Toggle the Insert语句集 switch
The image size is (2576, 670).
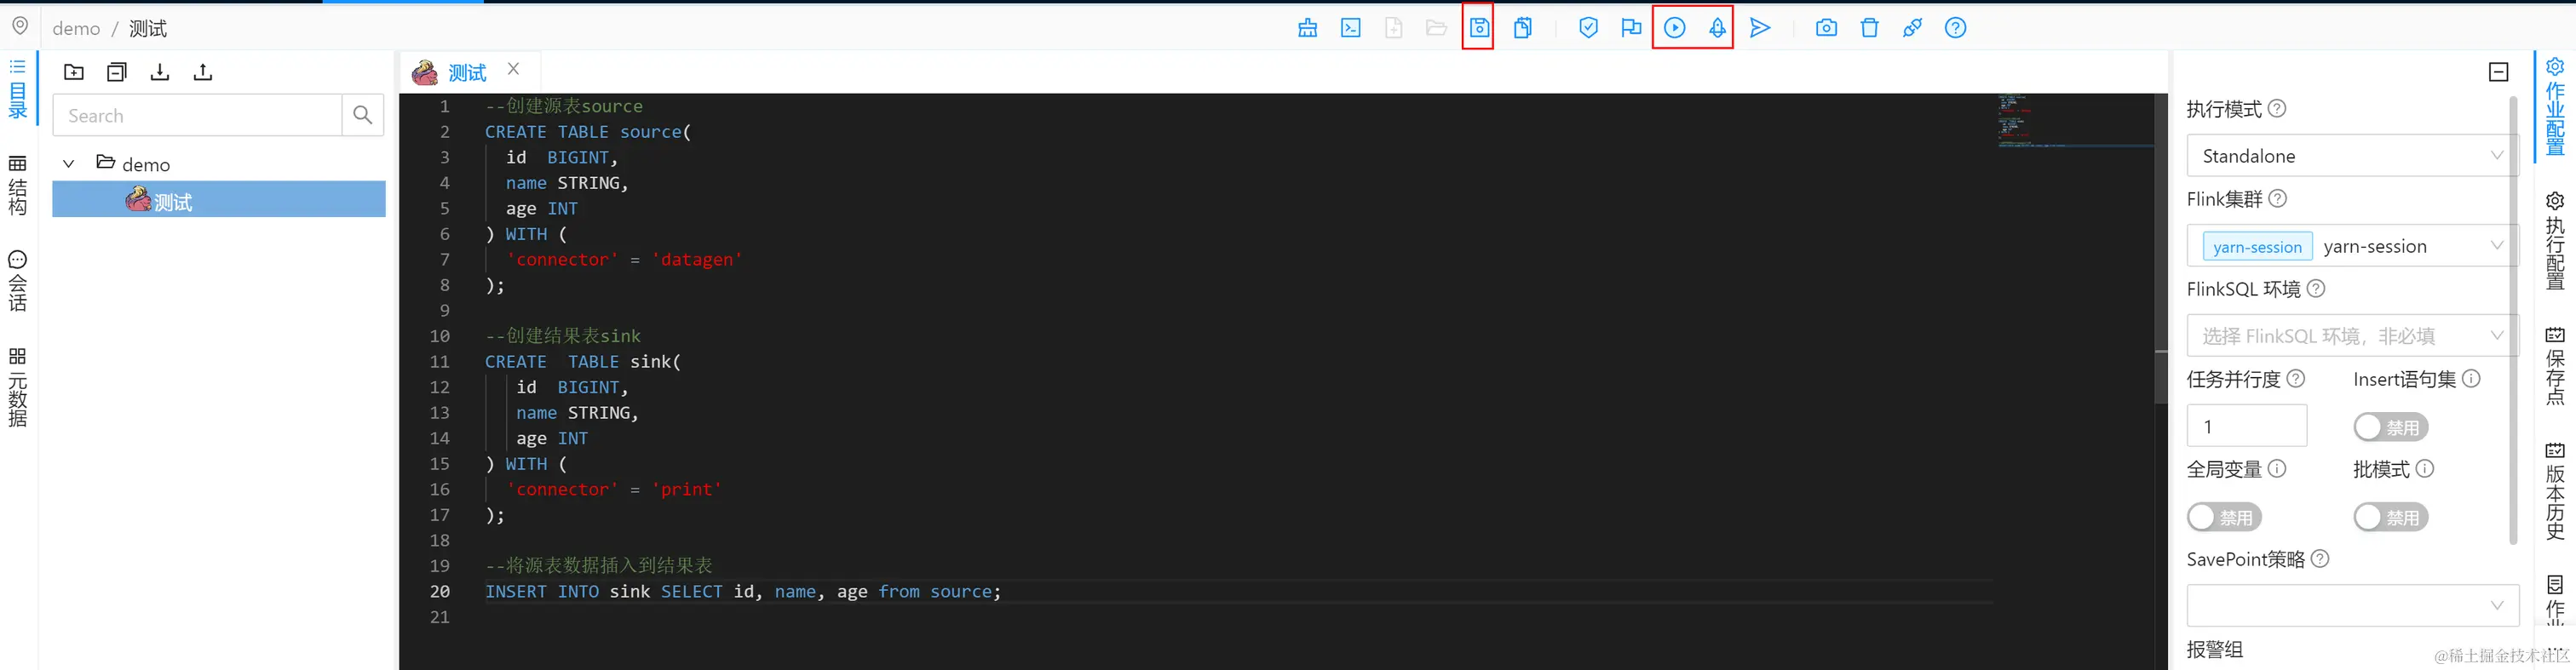click(x=2390, y=427)
